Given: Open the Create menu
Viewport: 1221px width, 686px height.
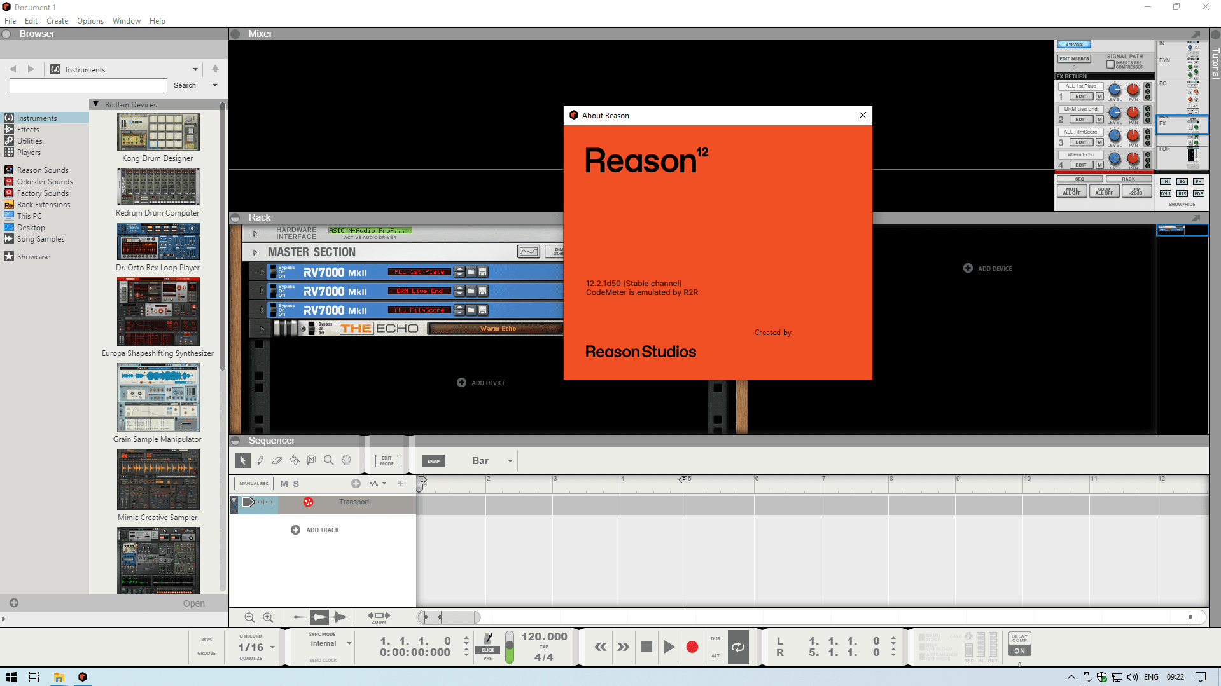Looking at the screenshot, I should 57,20.
